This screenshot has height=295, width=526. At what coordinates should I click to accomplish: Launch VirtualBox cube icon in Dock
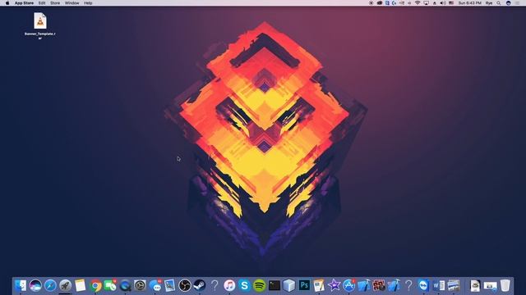(288, 285)
